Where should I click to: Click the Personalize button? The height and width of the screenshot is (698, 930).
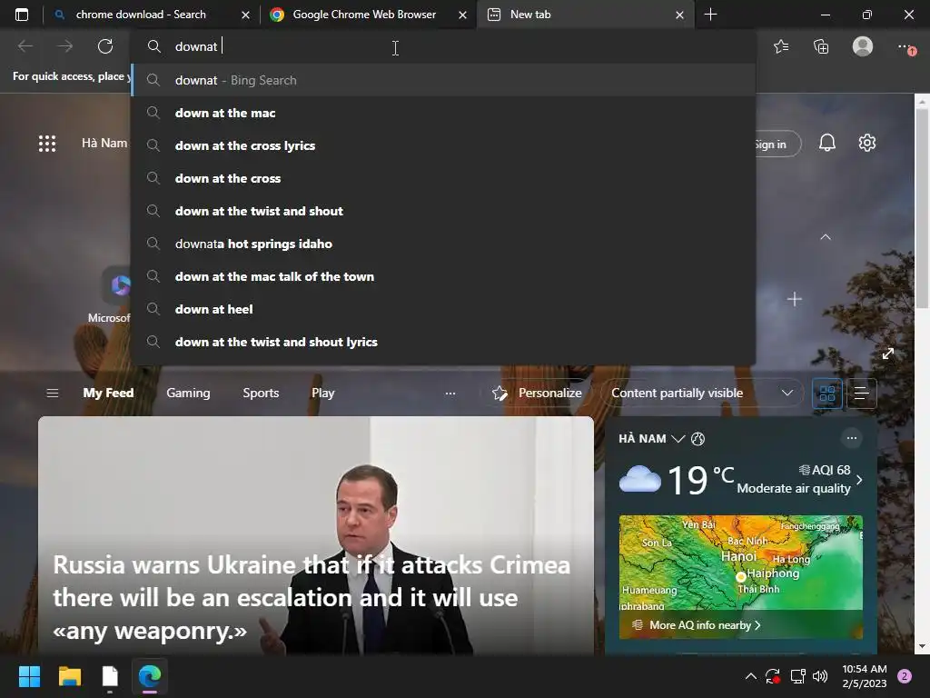[x=538, y=393]
